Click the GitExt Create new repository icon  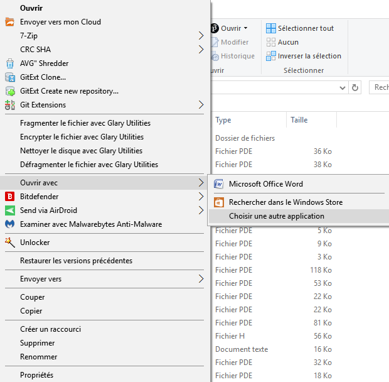[10, 91]
